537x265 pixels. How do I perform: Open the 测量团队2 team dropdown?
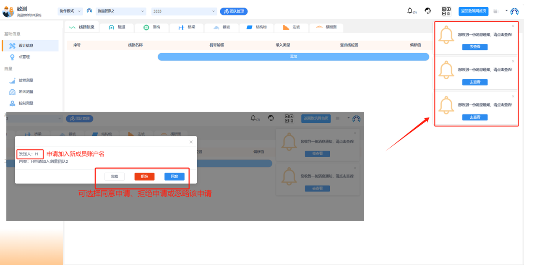(120, 11)
